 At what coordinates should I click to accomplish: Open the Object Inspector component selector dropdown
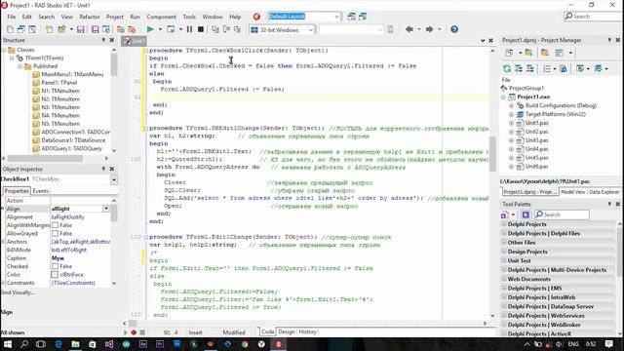[114, 179]
